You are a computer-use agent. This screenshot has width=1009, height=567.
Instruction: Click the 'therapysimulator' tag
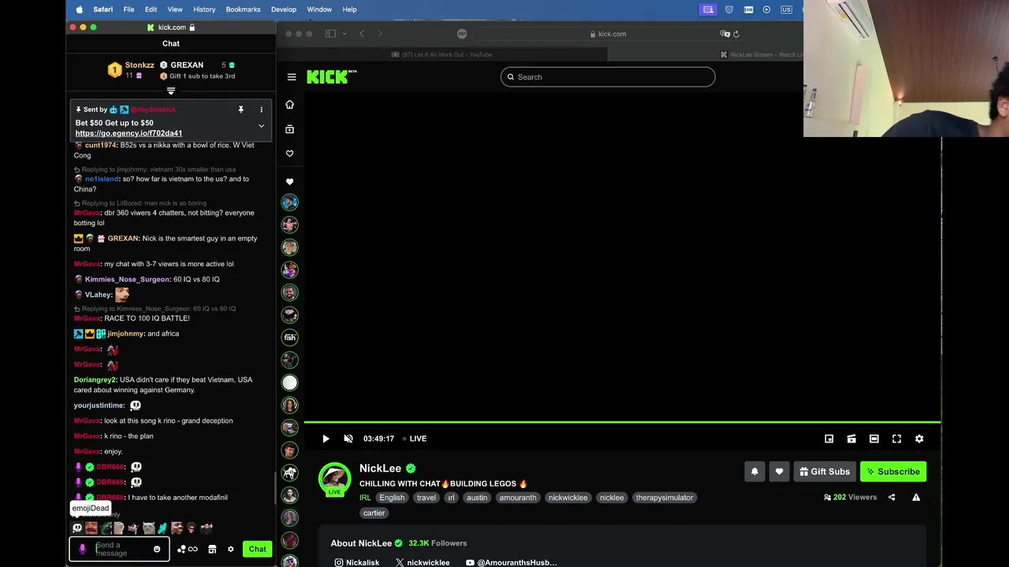(665, 498)
